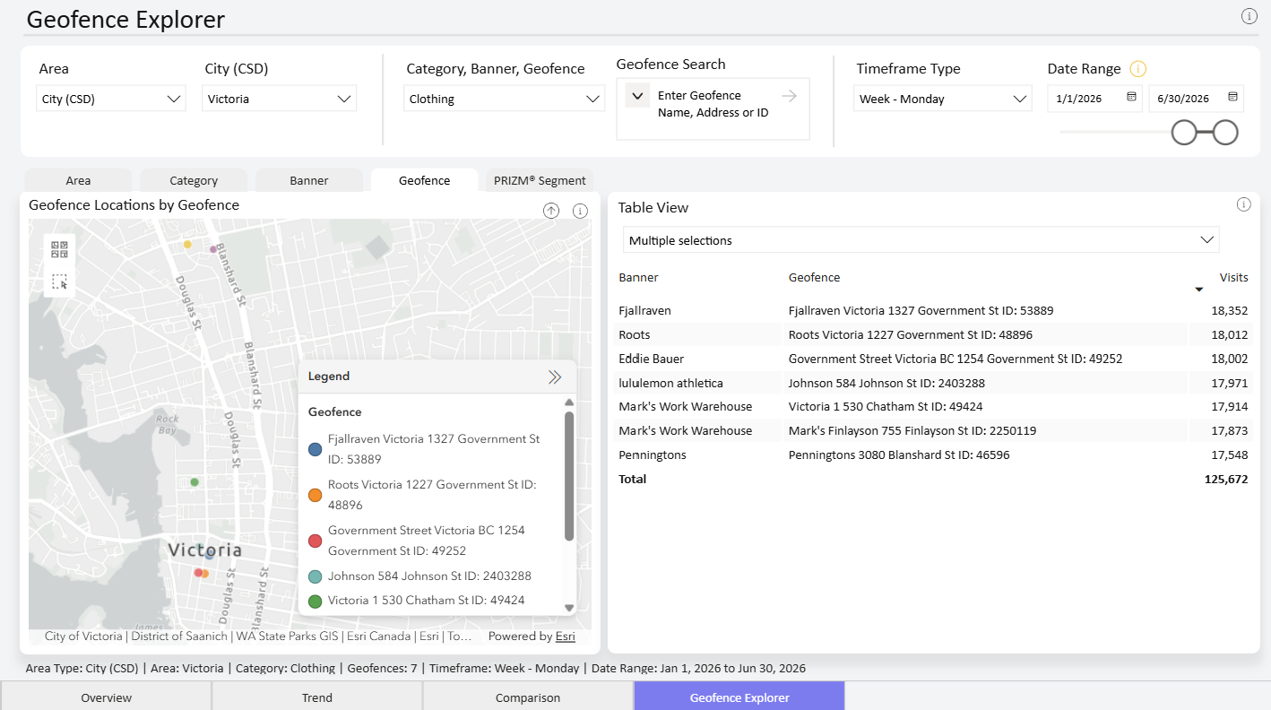Click the purple map point near Blanshard St
The height and width of the screenshot is (710, 1271).
[213, 249]
